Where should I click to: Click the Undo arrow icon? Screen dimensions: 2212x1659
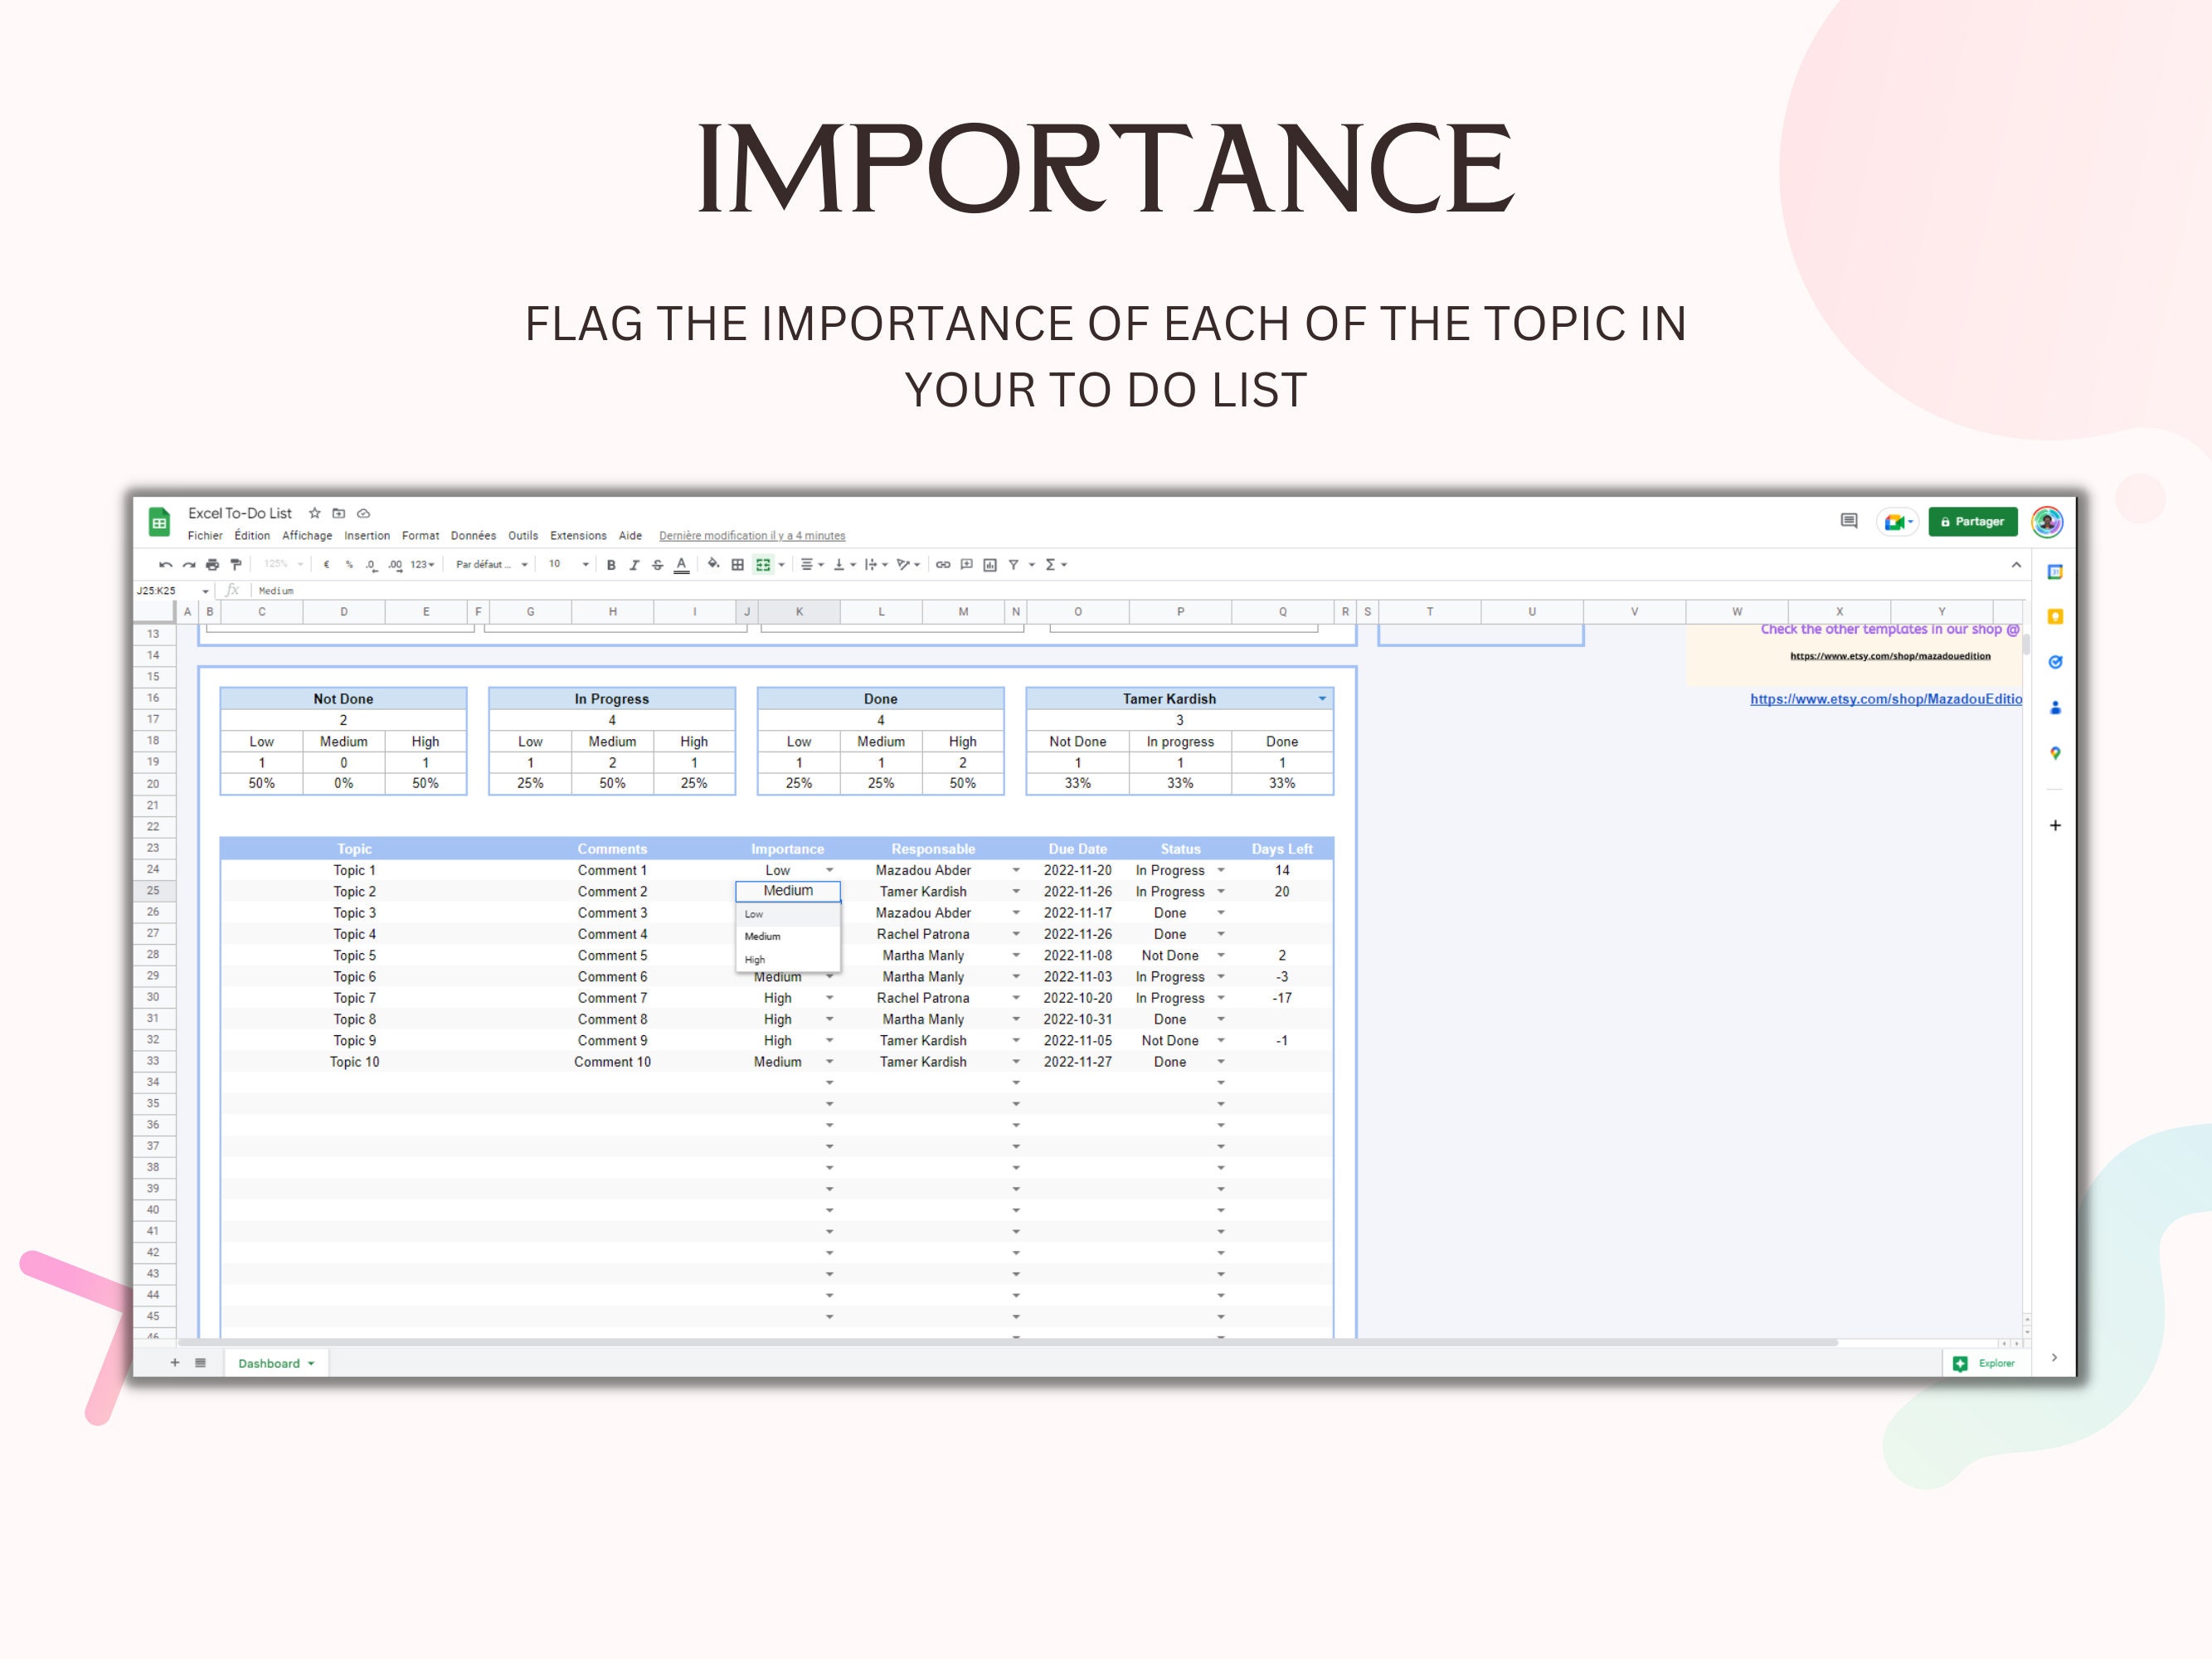(165, 565)
